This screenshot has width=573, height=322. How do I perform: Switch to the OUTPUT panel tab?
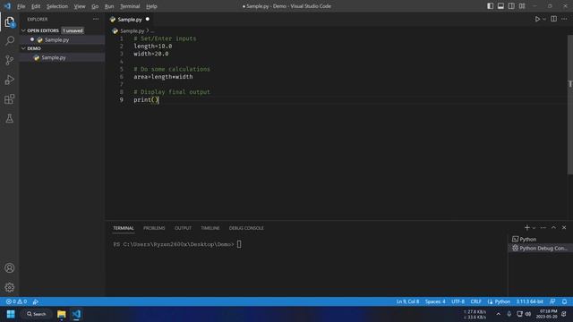click(x=183, y=228)
